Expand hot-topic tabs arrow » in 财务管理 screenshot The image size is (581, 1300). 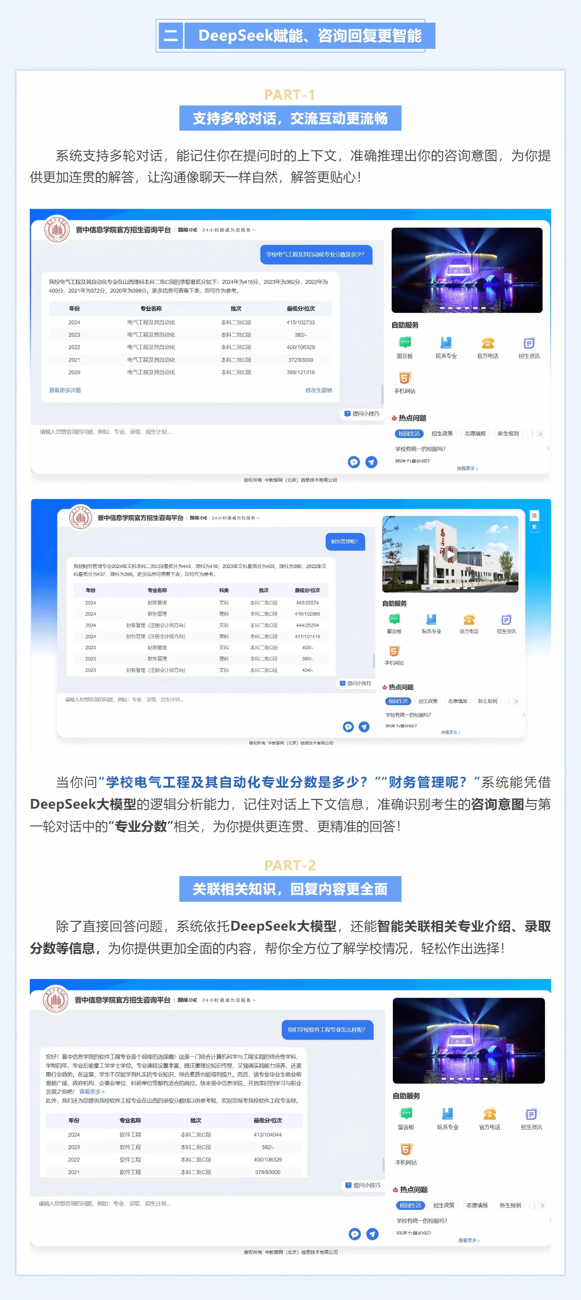[x=516, y=701]
